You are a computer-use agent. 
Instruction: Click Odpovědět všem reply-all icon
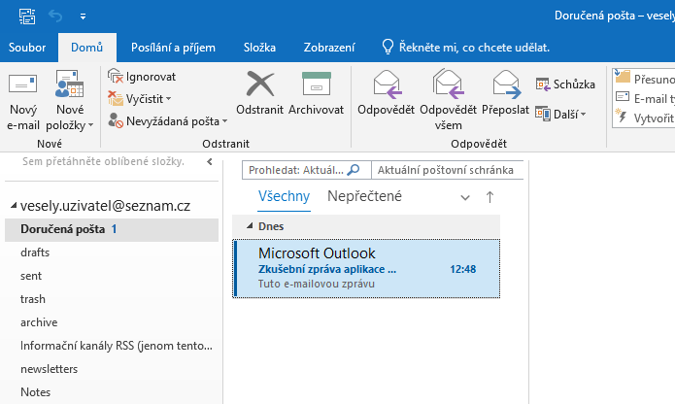448,84
